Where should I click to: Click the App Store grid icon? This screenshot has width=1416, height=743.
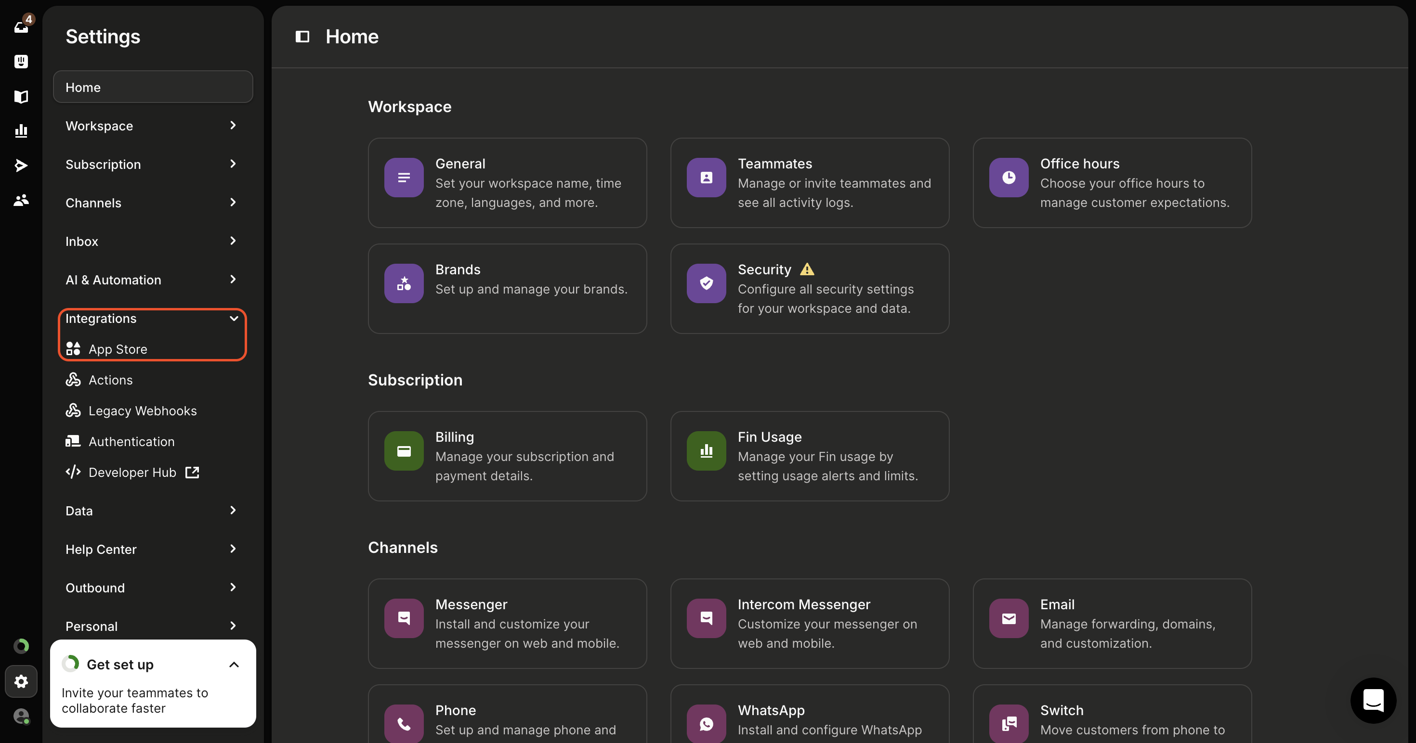point(73,349)
